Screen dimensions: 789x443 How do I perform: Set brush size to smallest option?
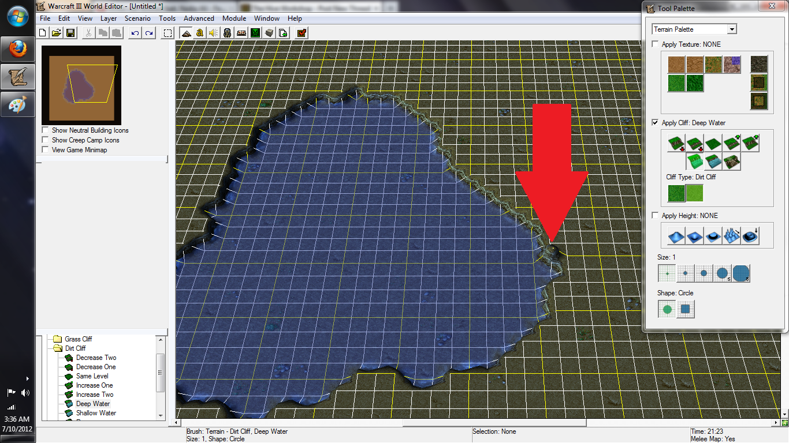coord(667,273)
